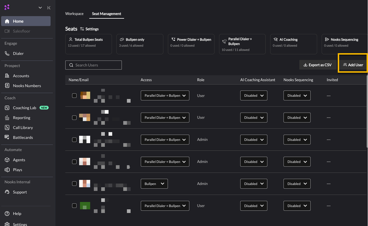The width and height of the screenshot is (368, 226).
Task: Click the "3 used / 6 allowed" text
Action: [131, 46]
